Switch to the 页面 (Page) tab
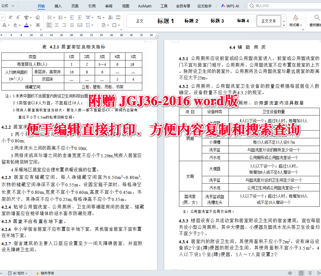Screen dimensions: 321x276 point(75,6)
